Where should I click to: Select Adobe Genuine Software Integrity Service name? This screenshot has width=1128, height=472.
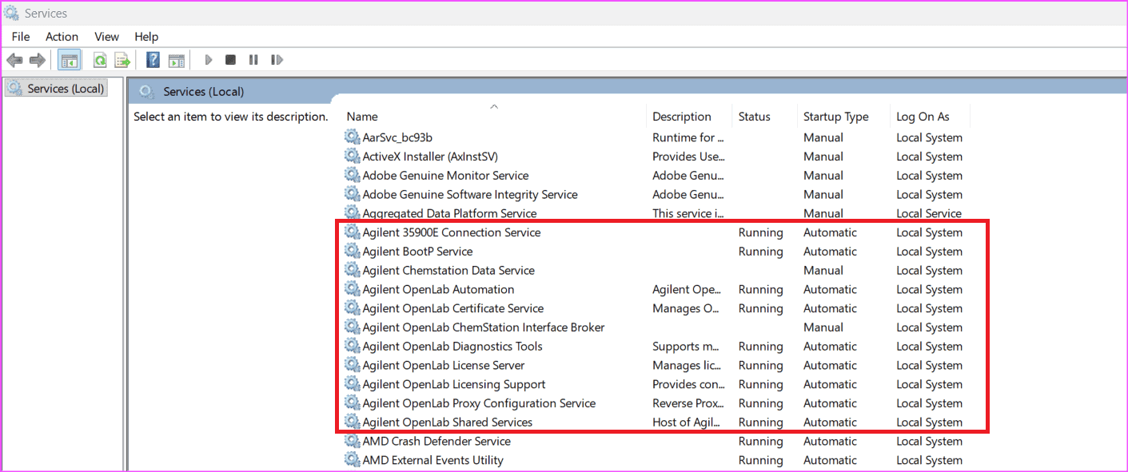coord(470,194)
